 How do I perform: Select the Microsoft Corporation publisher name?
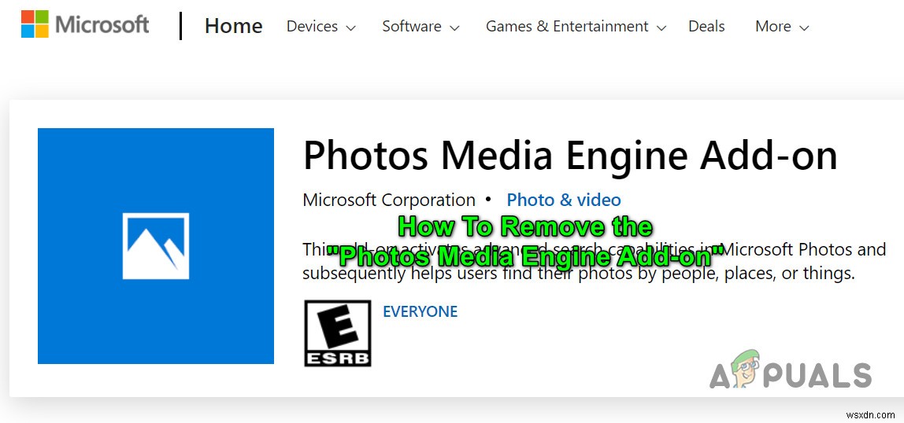(389, 200)
